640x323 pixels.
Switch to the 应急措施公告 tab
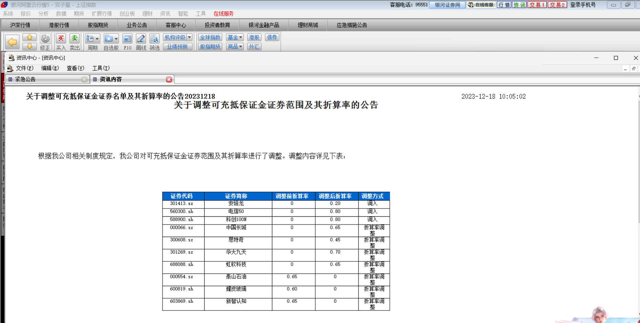click(352, 25)
